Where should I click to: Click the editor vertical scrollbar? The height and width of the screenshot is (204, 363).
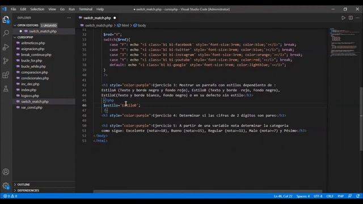click(x=361, y=119)
